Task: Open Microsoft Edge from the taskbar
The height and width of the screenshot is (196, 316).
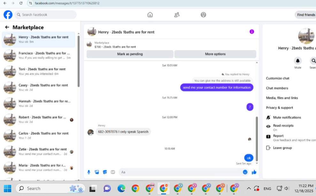Action: tap(121, 189)
